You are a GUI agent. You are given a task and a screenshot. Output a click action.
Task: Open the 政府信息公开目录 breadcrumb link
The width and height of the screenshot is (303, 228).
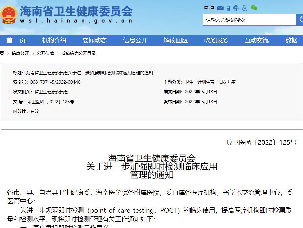point(79,53)
